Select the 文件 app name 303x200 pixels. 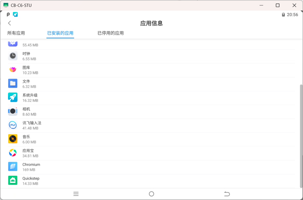(26, 81)
